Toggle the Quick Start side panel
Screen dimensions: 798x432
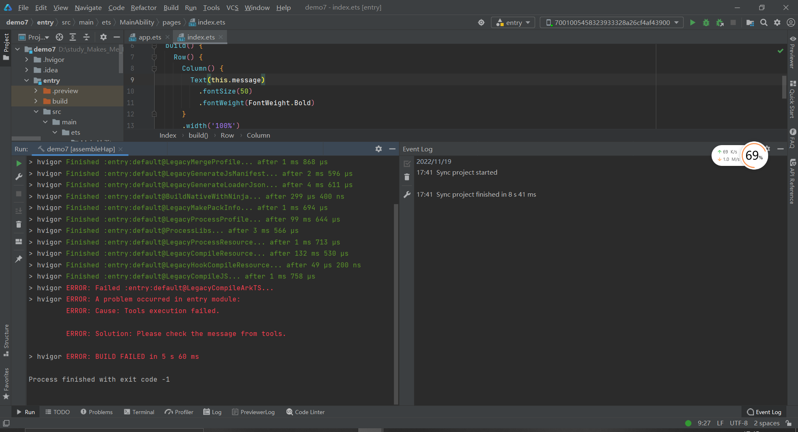793,99
